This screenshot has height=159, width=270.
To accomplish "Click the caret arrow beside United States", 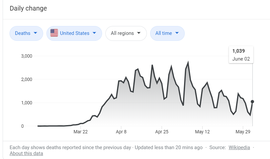I will click(x=94, y=33).
